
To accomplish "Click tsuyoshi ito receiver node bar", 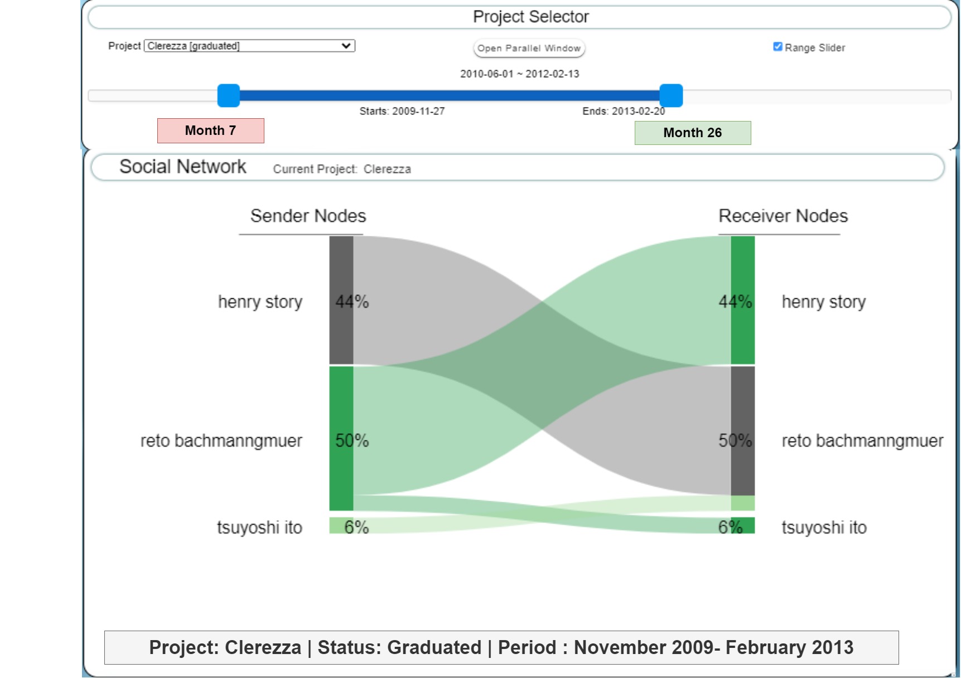I will pyautogui.click(x=742, y=525).
